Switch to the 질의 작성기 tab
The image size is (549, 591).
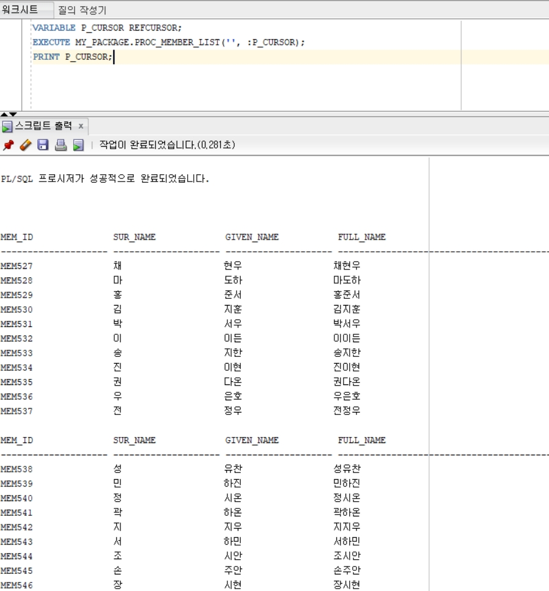tap(82, 10)
